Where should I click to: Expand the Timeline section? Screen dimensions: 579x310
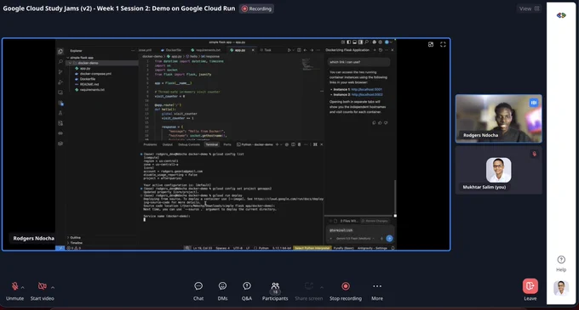click(x=77, y=243)
